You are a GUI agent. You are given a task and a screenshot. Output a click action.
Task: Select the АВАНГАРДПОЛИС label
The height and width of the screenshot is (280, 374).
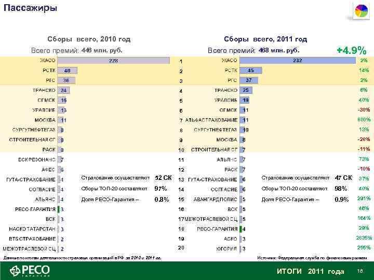[x=216, y=199]
